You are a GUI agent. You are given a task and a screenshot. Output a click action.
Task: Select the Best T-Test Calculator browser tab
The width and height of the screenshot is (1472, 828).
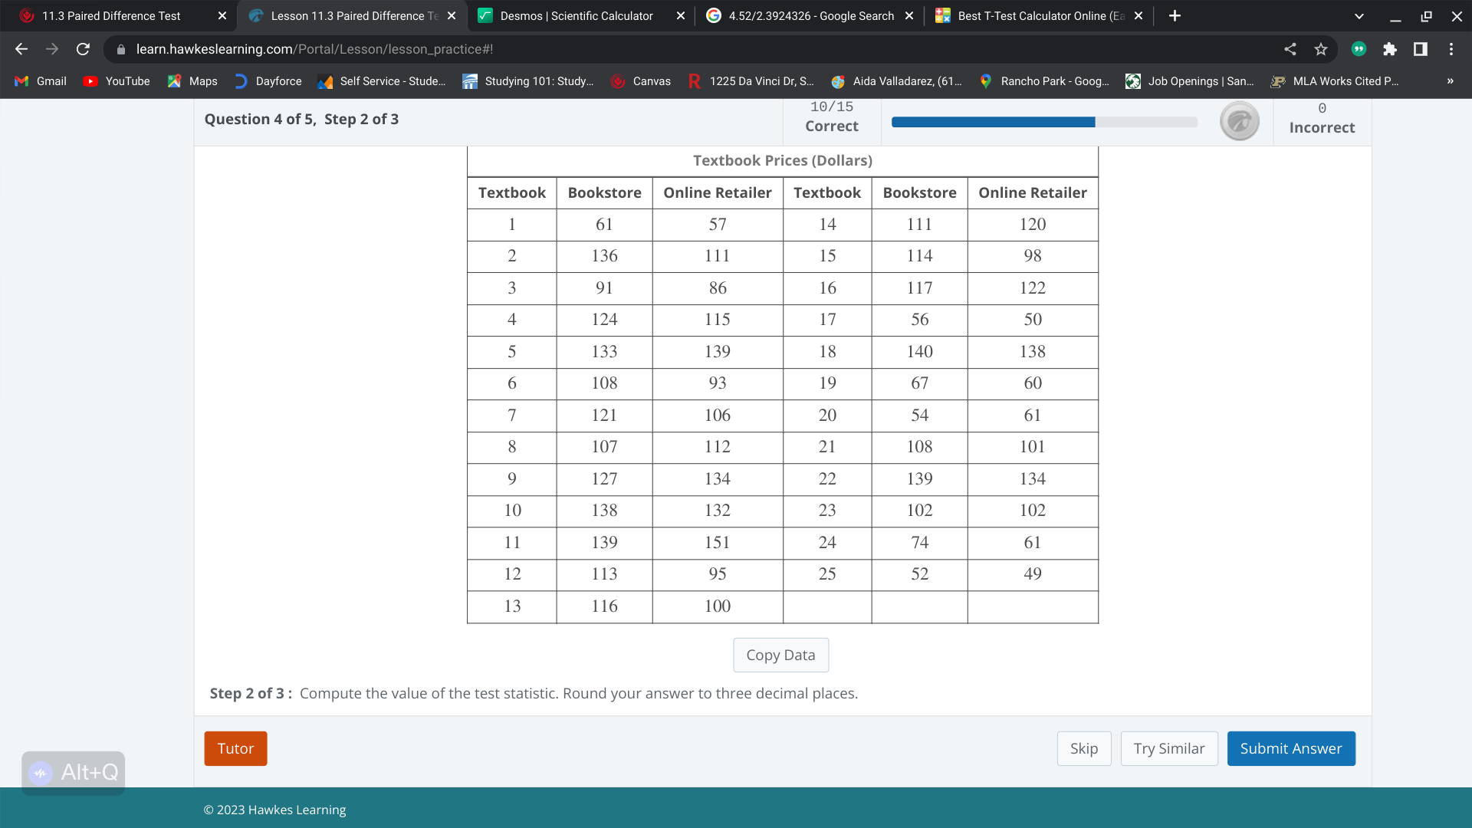click(x=1040, y=15)
